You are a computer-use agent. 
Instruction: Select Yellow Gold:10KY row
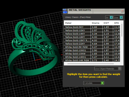tap(92, 30)
